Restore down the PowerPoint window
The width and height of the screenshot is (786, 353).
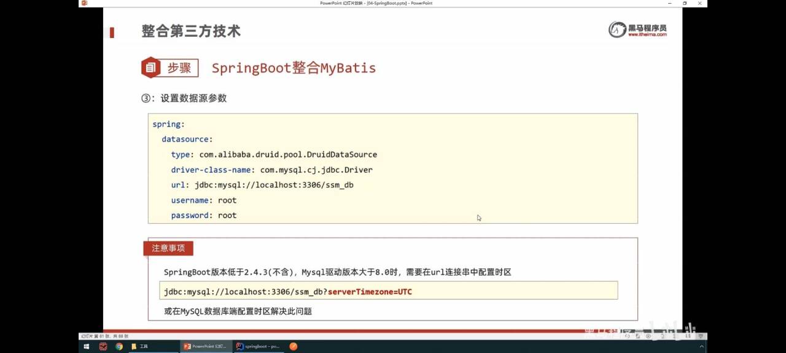pyautogui.click(x=685, y=3)
